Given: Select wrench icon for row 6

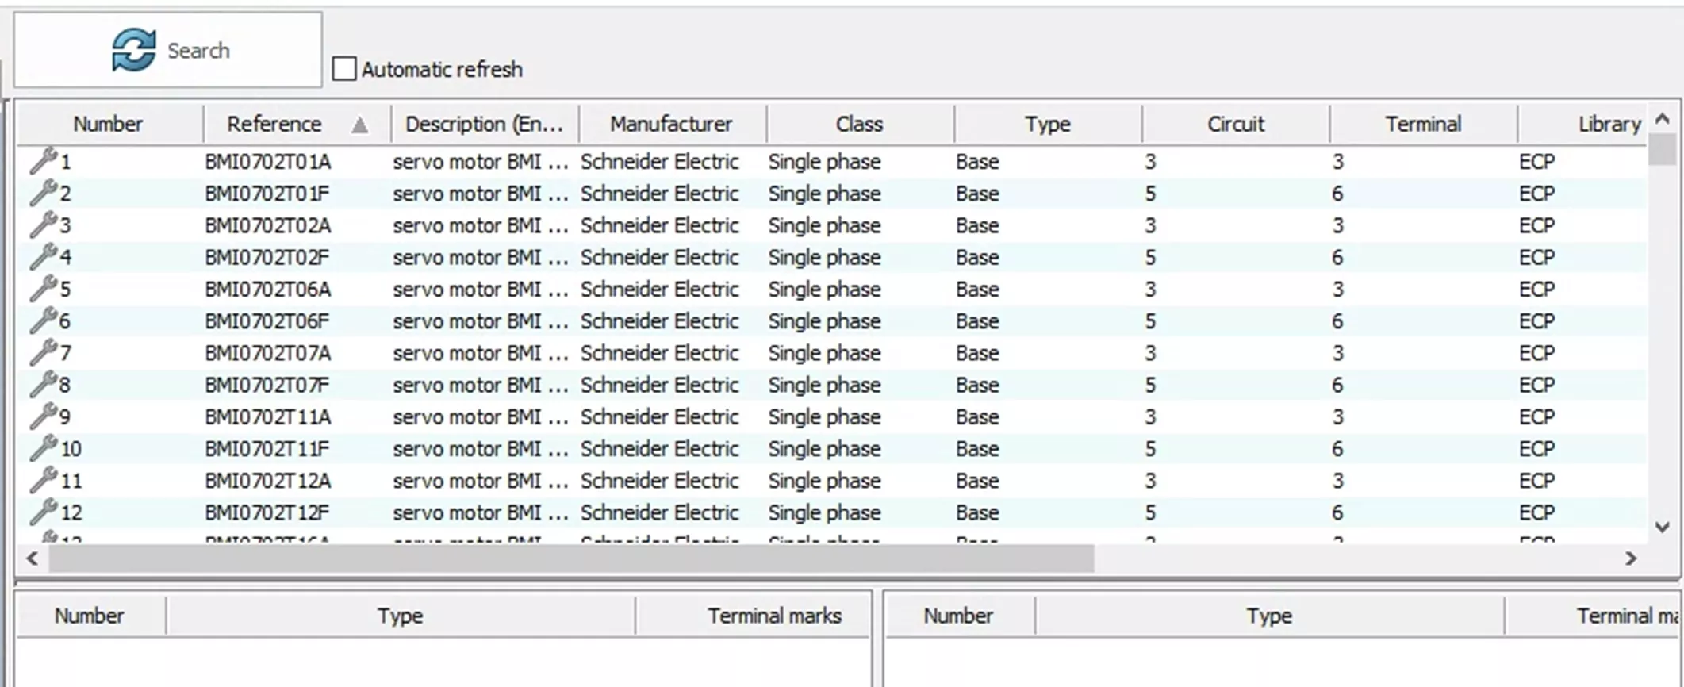Looking at the screenshot, I should point(44,320).
